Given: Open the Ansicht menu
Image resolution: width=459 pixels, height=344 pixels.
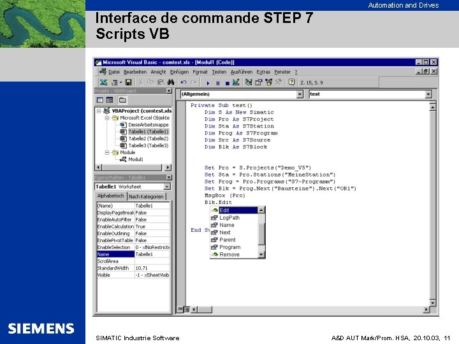Looking at the screenshot, I should coord(158,72).
